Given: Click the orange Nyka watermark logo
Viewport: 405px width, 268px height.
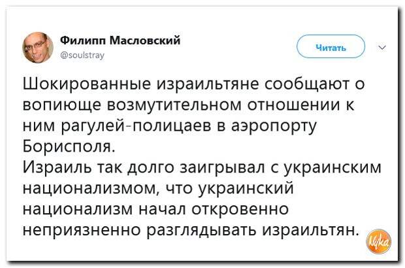Looking at the screenshot, I should coord(379,242).
